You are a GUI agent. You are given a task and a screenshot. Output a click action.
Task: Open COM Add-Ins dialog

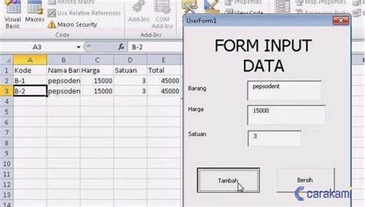pos(162,15)
